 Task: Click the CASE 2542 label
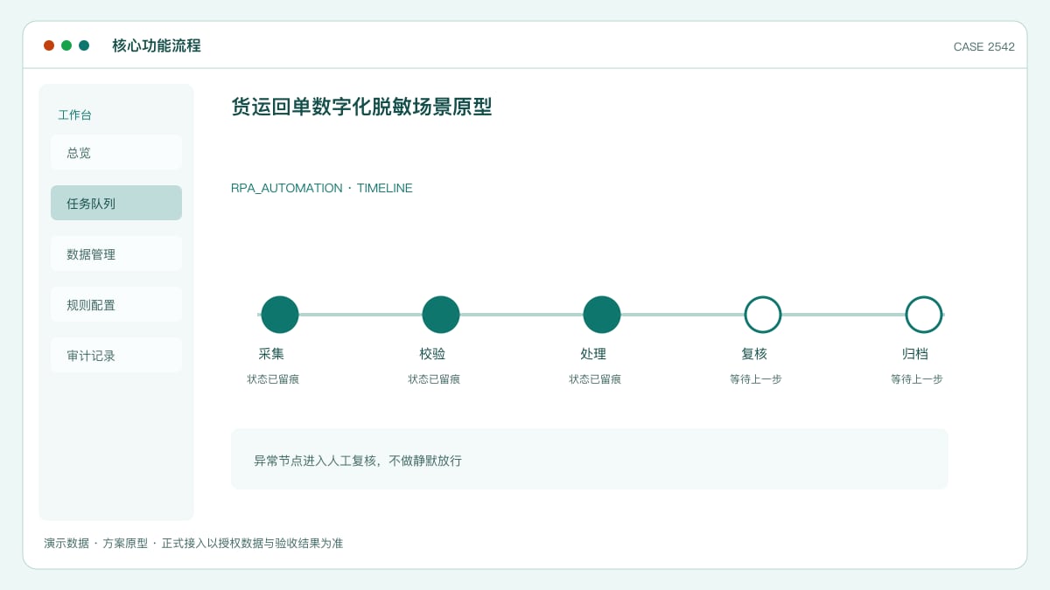[x=984, y=46]
